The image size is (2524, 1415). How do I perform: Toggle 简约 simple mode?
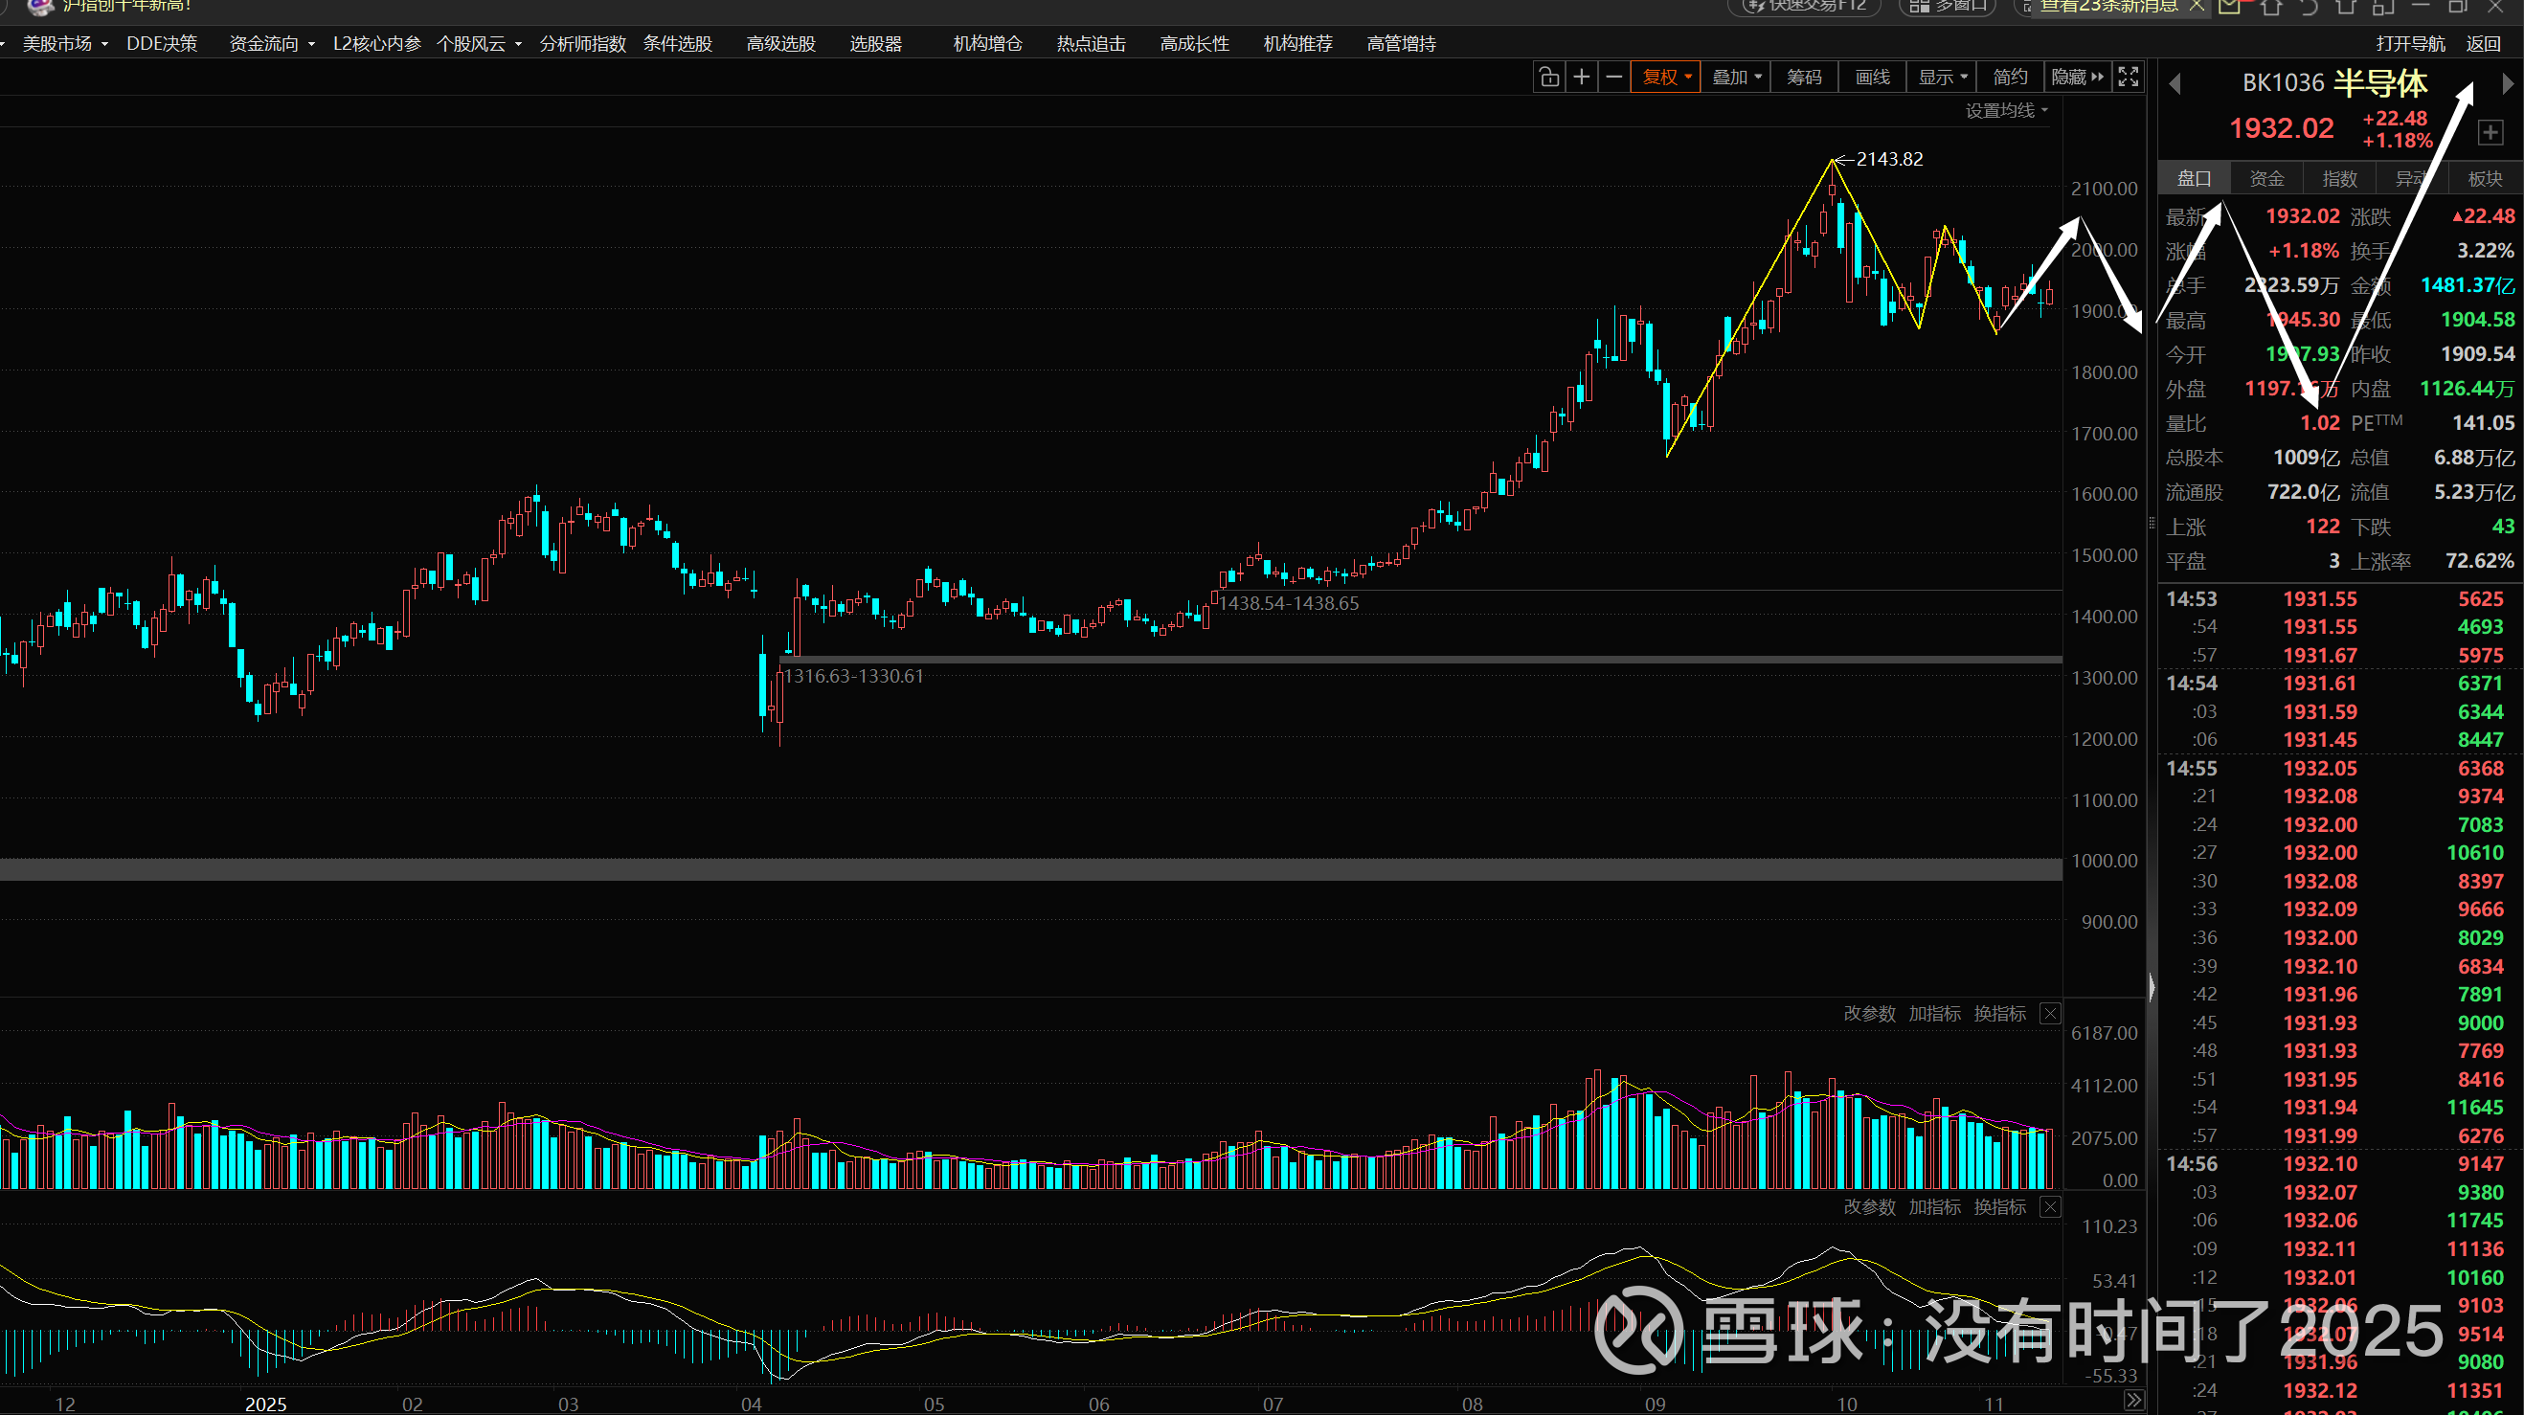click(2010, 78)
